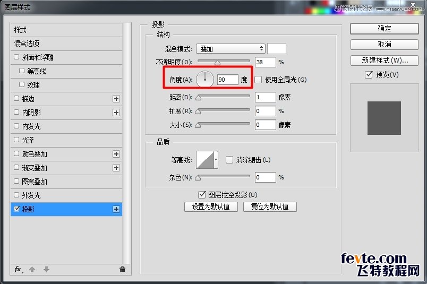The image size is (427, 284).
Task: Click the 大小 slider handle
Action: click(x=198, y=125)
